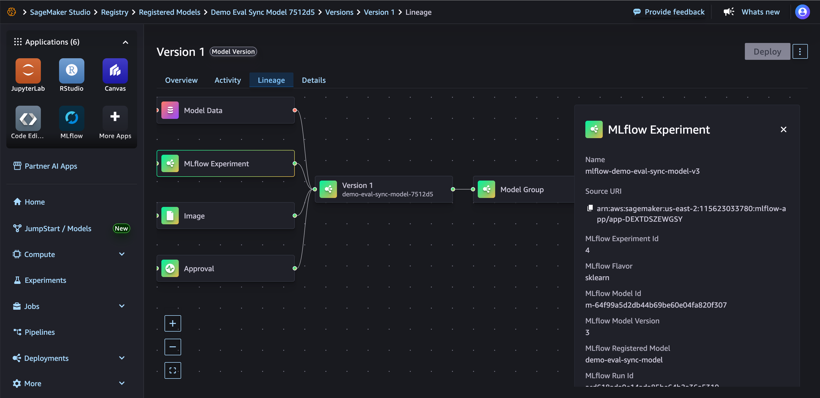Click the mlflow-demo-eval-sync-model-v3 name value
The width and height of the screenshot is (820, 398).
click(642, 171)
